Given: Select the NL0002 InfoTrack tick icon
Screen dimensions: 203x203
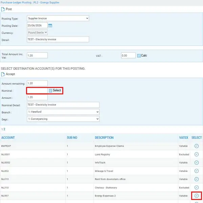Looking at the screenshot, I should coord(196,163).
